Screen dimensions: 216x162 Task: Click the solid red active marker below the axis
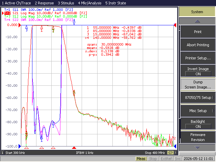pyautogui.click(x=74, y=148)
